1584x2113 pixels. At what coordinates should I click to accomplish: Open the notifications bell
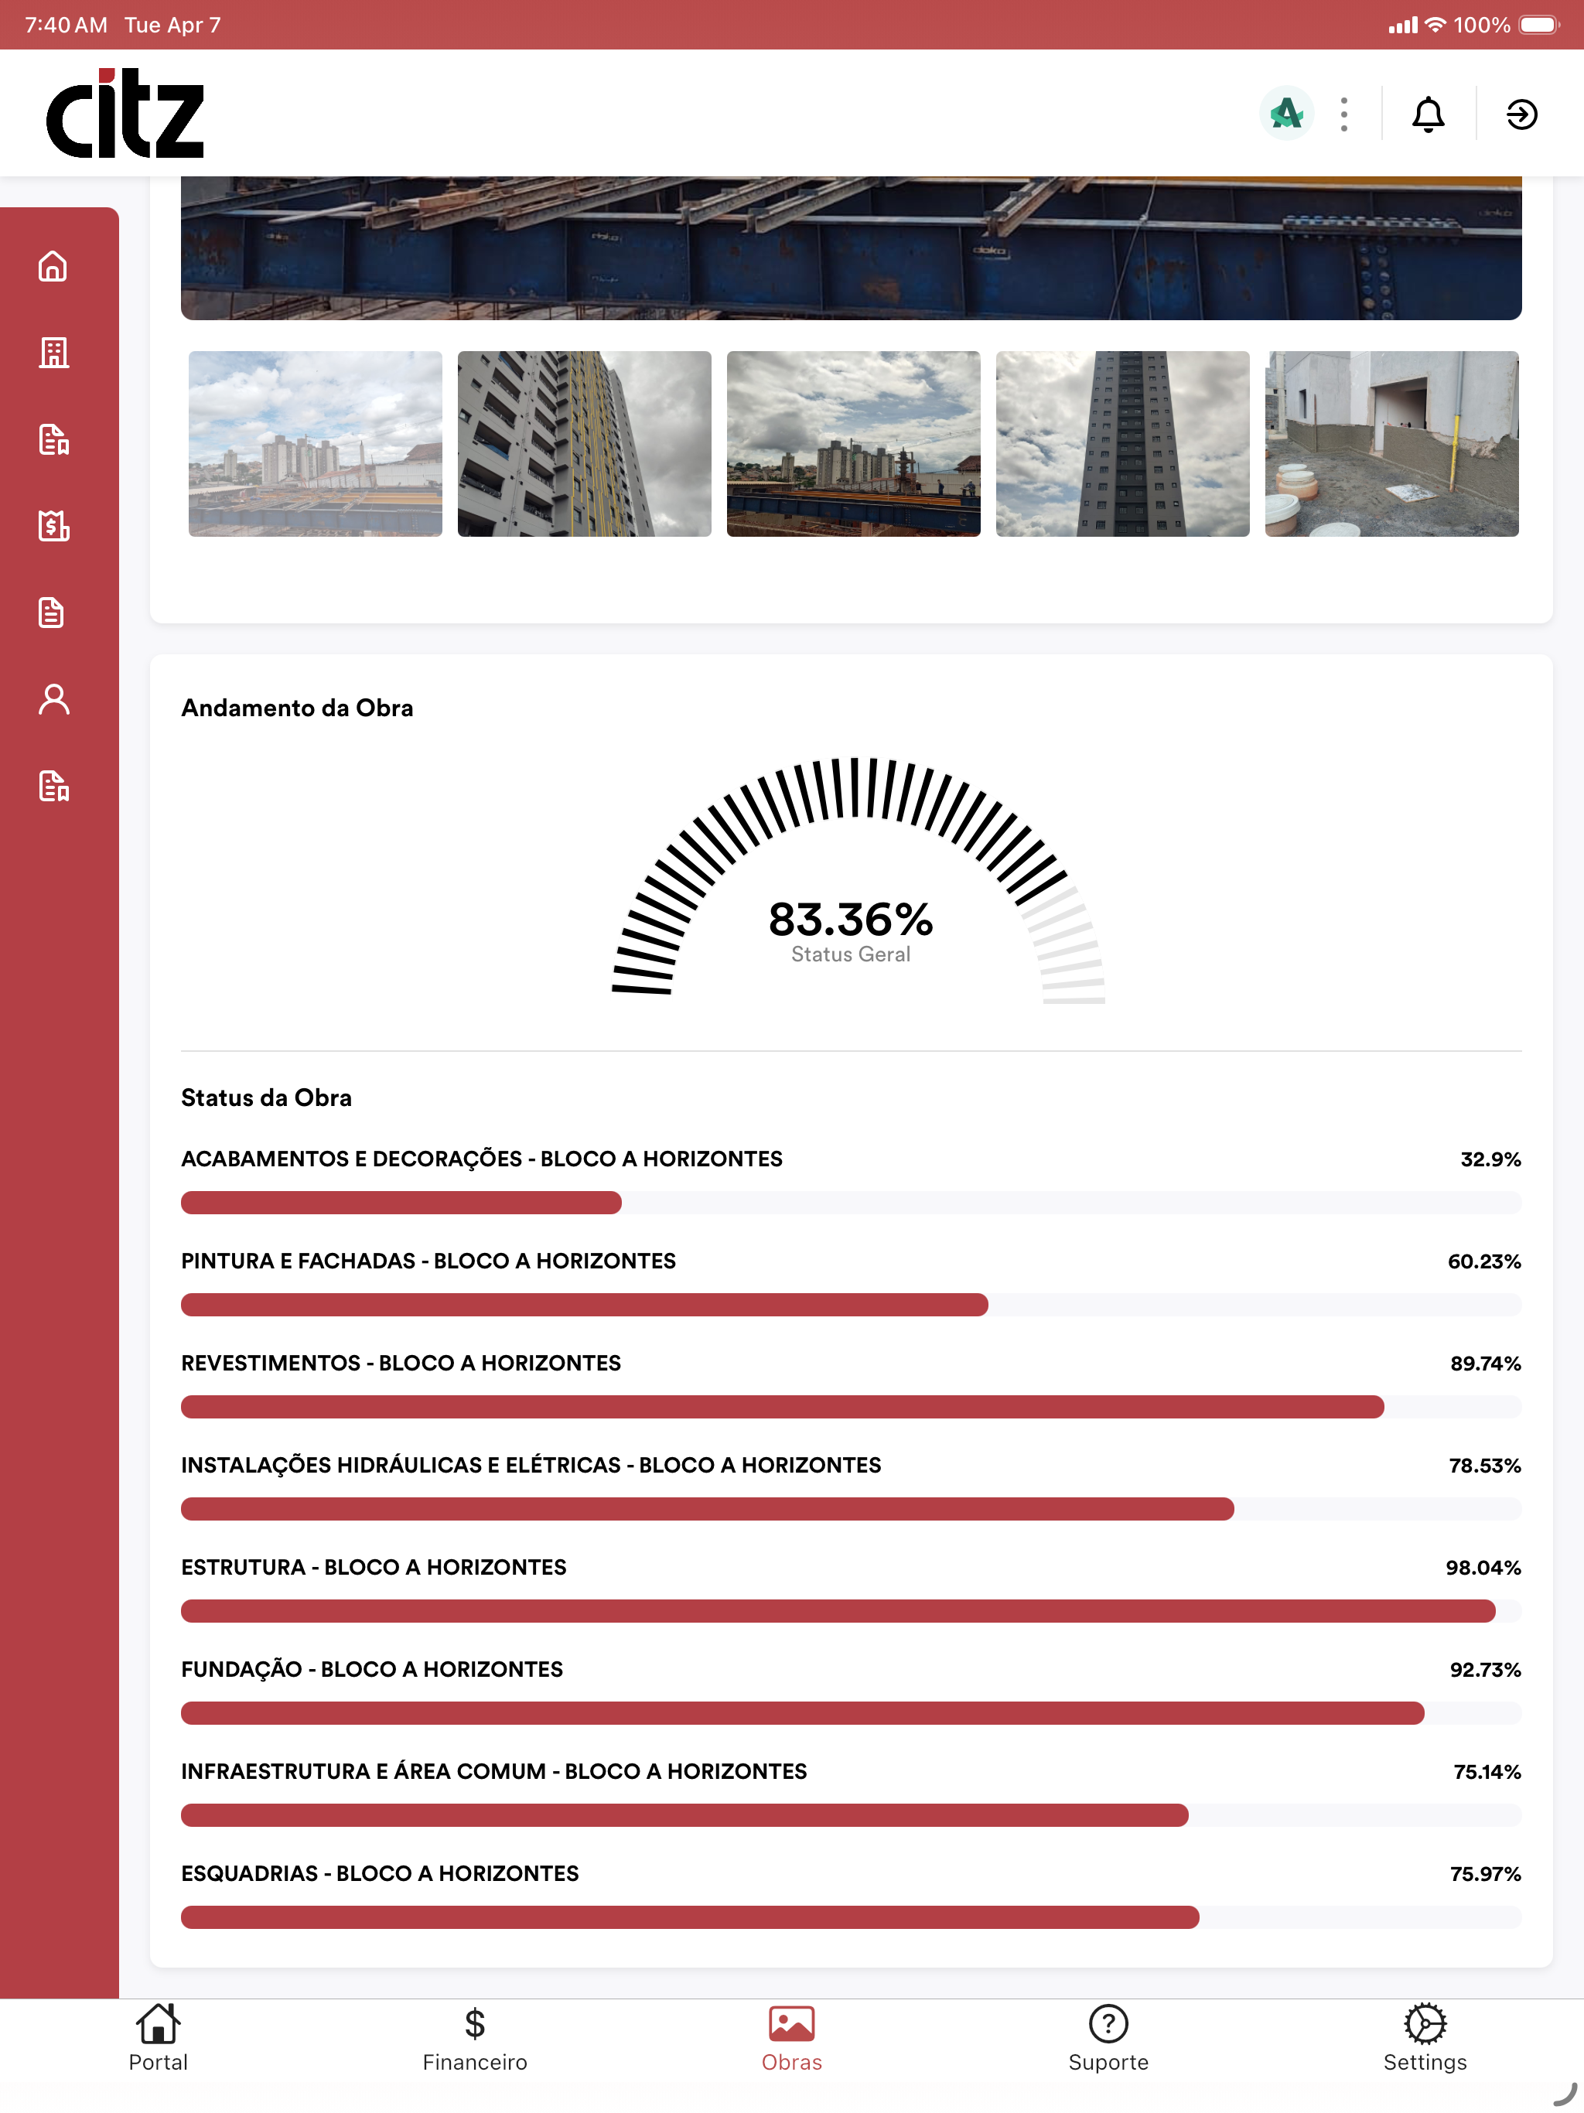(x=1429, y=114)
